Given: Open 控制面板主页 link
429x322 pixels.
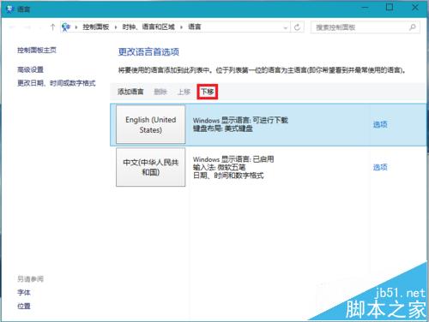Looking at the screenshot, I should click(x=37, y=51).
